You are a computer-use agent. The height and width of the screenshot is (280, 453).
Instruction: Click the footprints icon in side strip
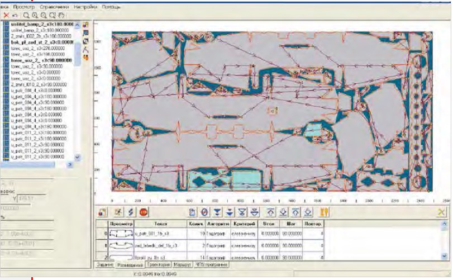pos(86,57)
